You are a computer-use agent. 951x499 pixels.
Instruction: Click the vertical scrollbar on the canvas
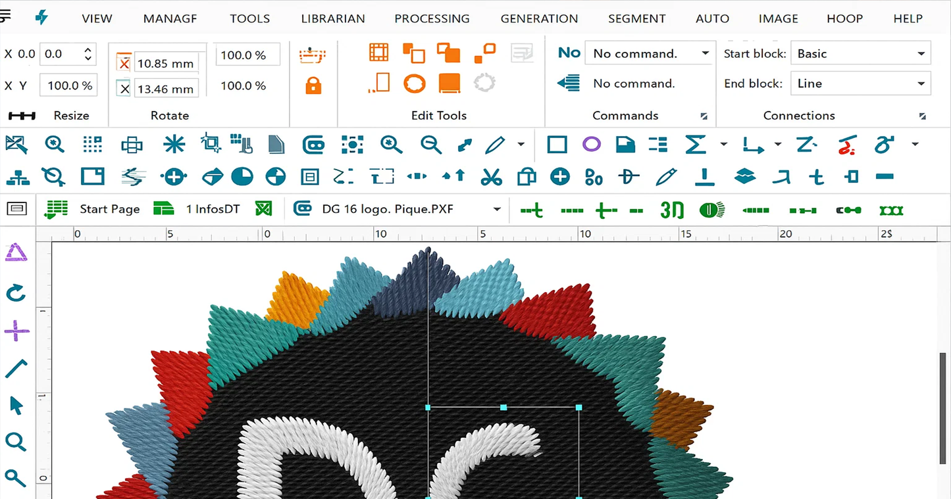(944, 408)
